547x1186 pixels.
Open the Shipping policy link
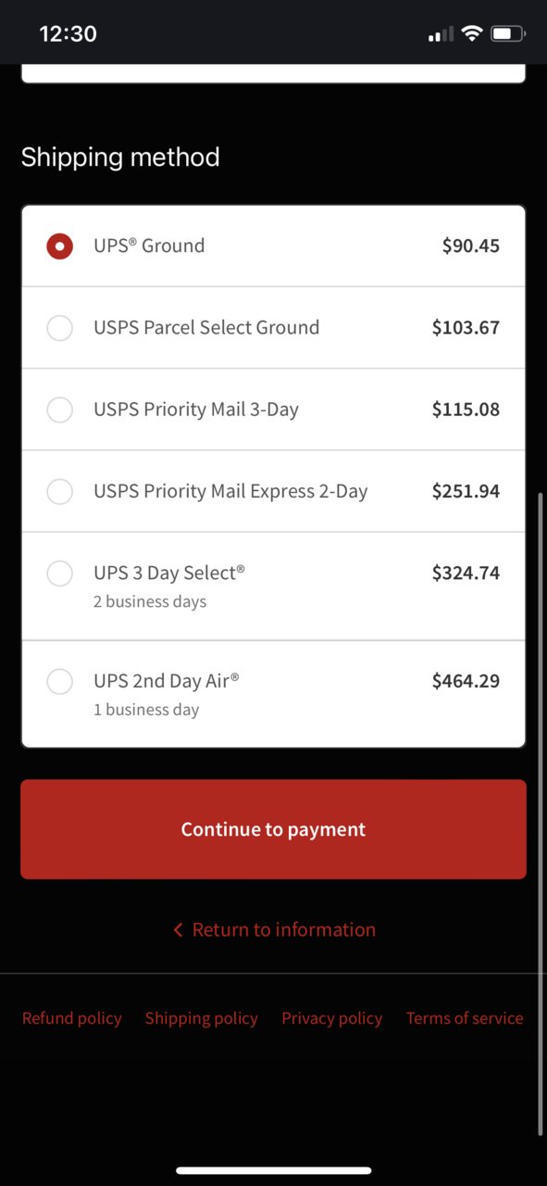[201, 1018]
